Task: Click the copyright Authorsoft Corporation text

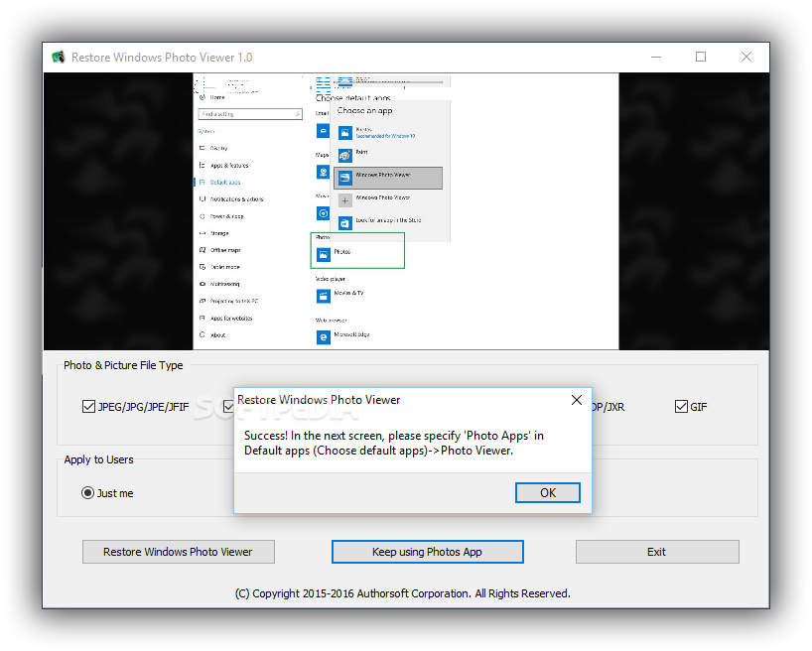Action: point(403,593)
